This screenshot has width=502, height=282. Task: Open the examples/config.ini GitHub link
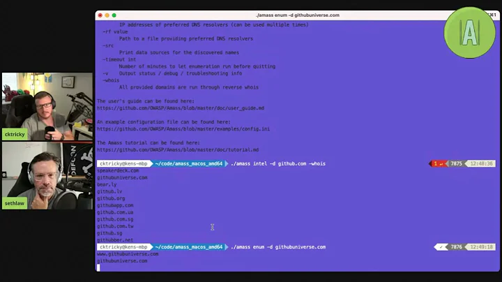(183, 129)
